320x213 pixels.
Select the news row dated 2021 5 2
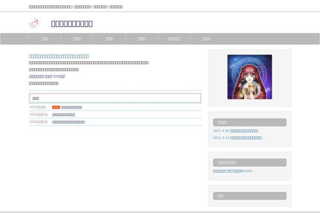115,107
